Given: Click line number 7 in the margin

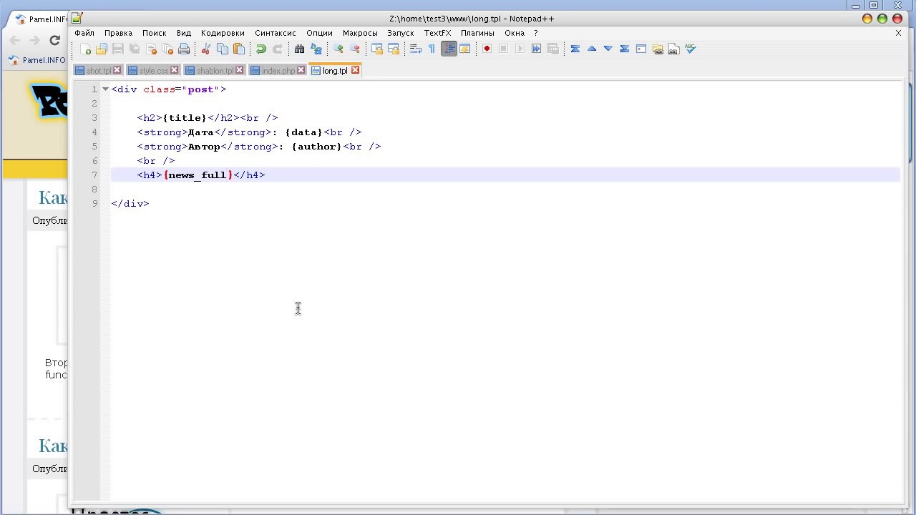Looking at the screenshot, I should [x=94, y=175].
